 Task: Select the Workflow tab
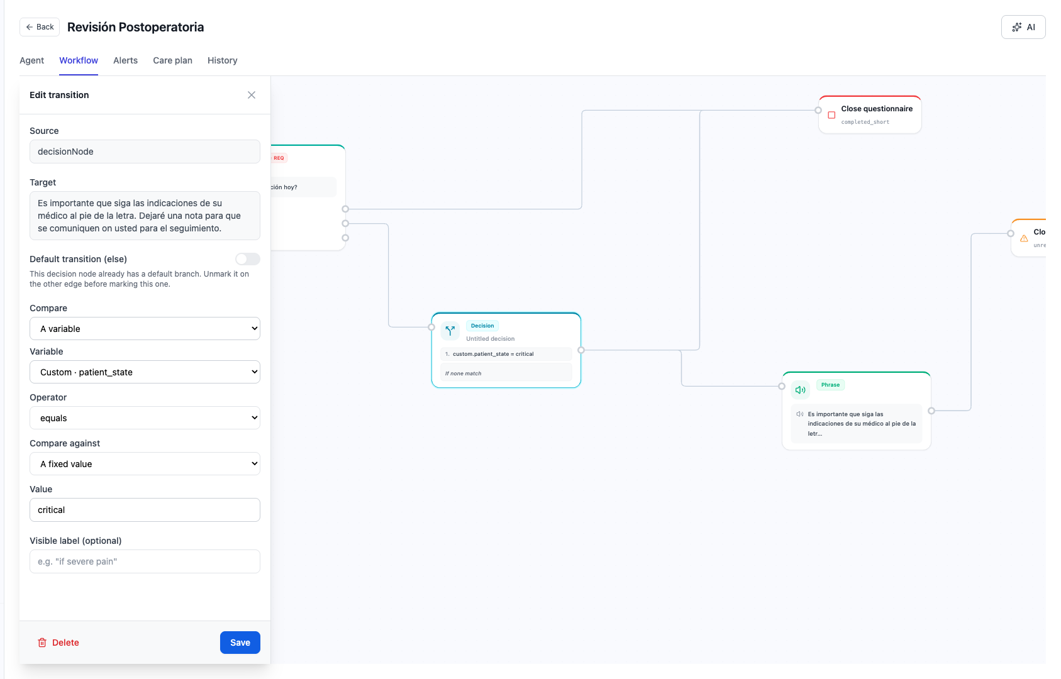(79, 60)
